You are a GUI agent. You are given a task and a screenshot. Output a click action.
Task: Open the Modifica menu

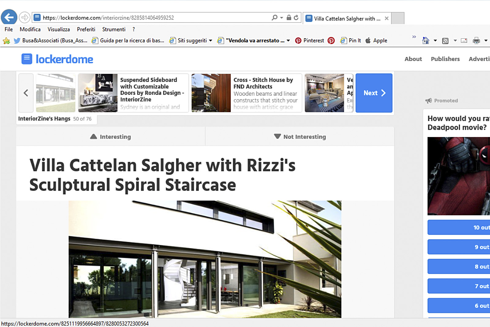click(30, 29)
